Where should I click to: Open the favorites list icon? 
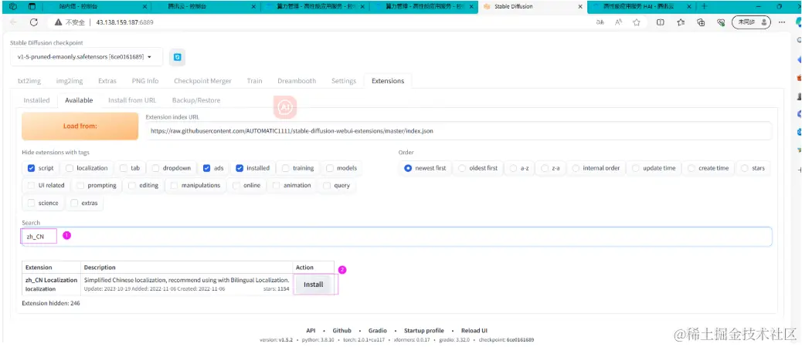[681, 22]
